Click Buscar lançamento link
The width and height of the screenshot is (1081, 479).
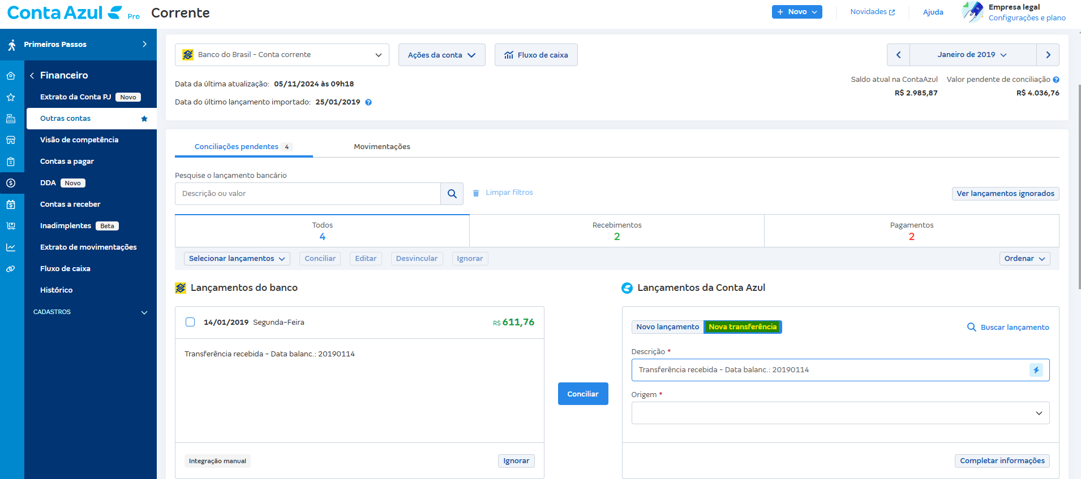(x=1008, y=328)
